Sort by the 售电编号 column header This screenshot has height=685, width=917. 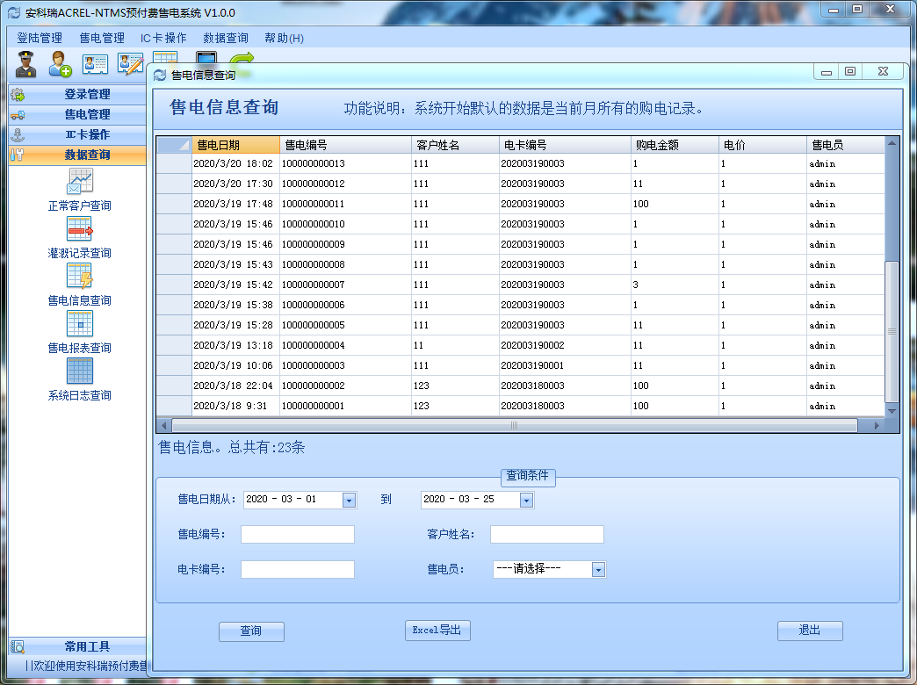coord(345,145)
